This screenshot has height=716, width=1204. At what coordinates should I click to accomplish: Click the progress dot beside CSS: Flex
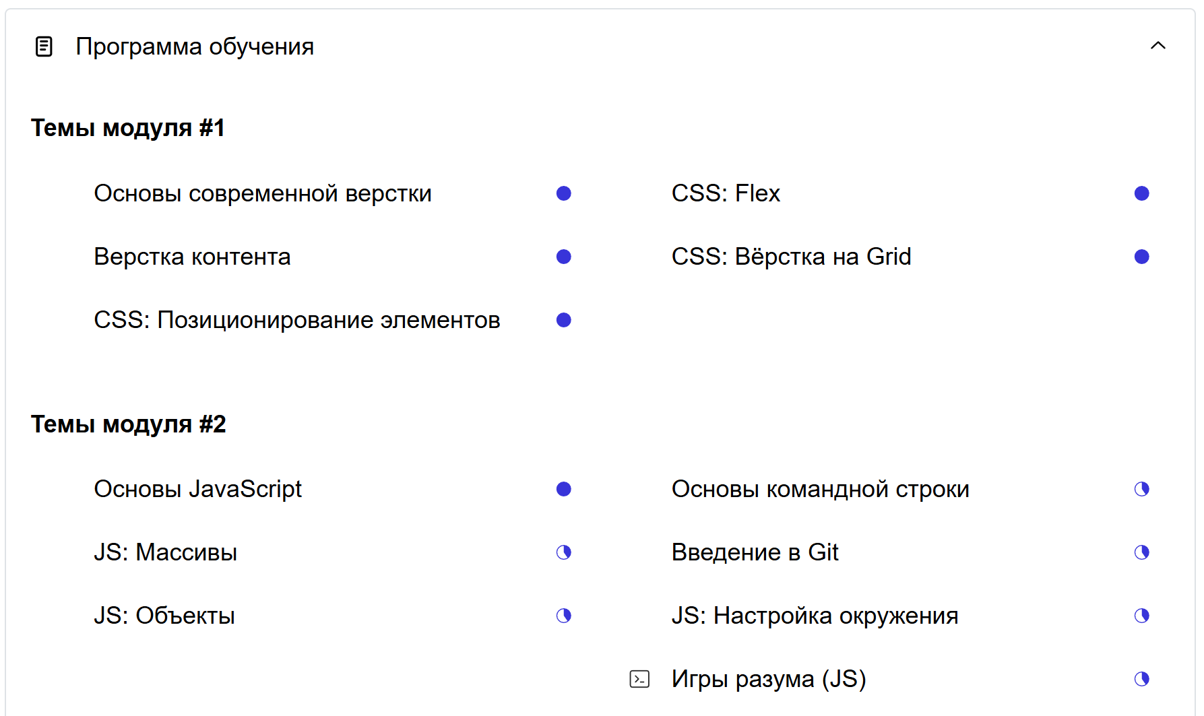1141,193
